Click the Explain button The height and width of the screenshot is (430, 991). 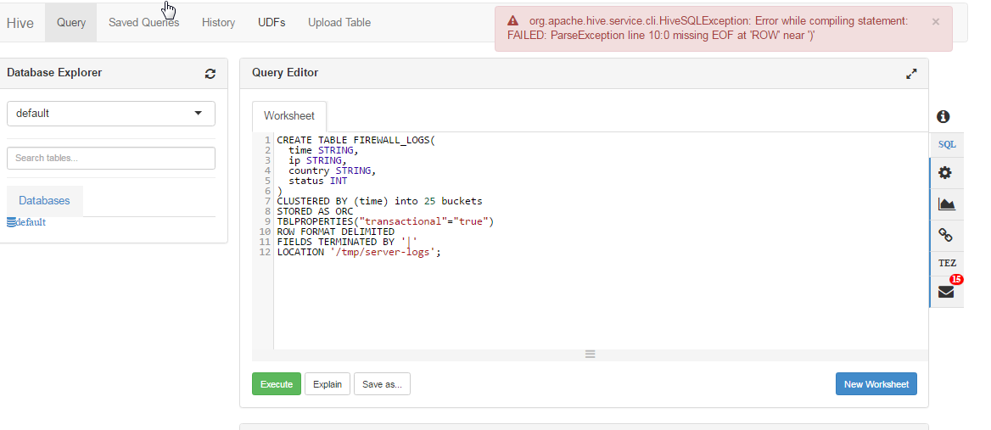click(328, 384)
